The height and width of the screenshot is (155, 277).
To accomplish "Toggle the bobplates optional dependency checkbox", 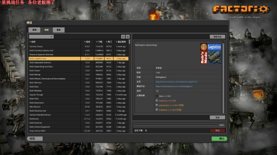I will (157, 110).
